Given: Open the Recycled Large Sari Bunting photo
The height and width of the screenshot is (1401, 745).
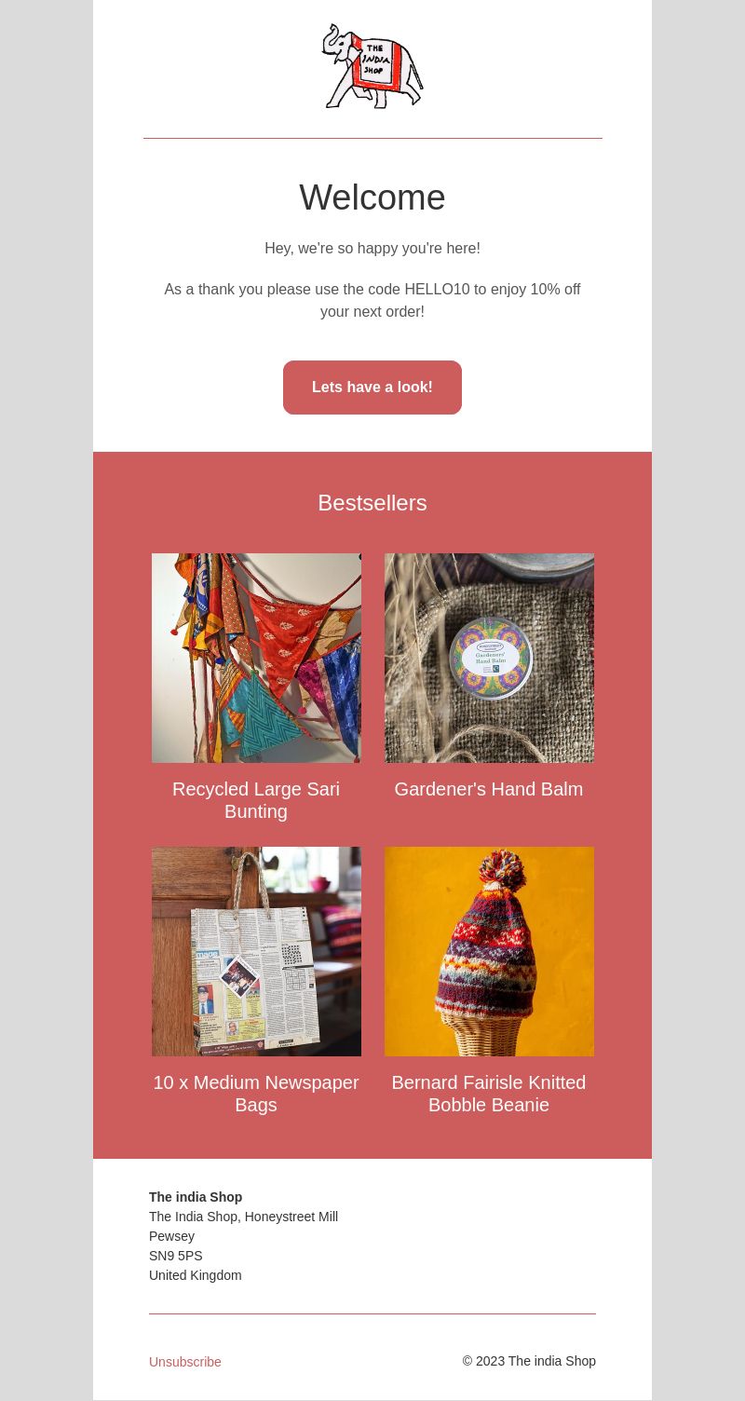Looking at the screenshot, I should [256, 658].
